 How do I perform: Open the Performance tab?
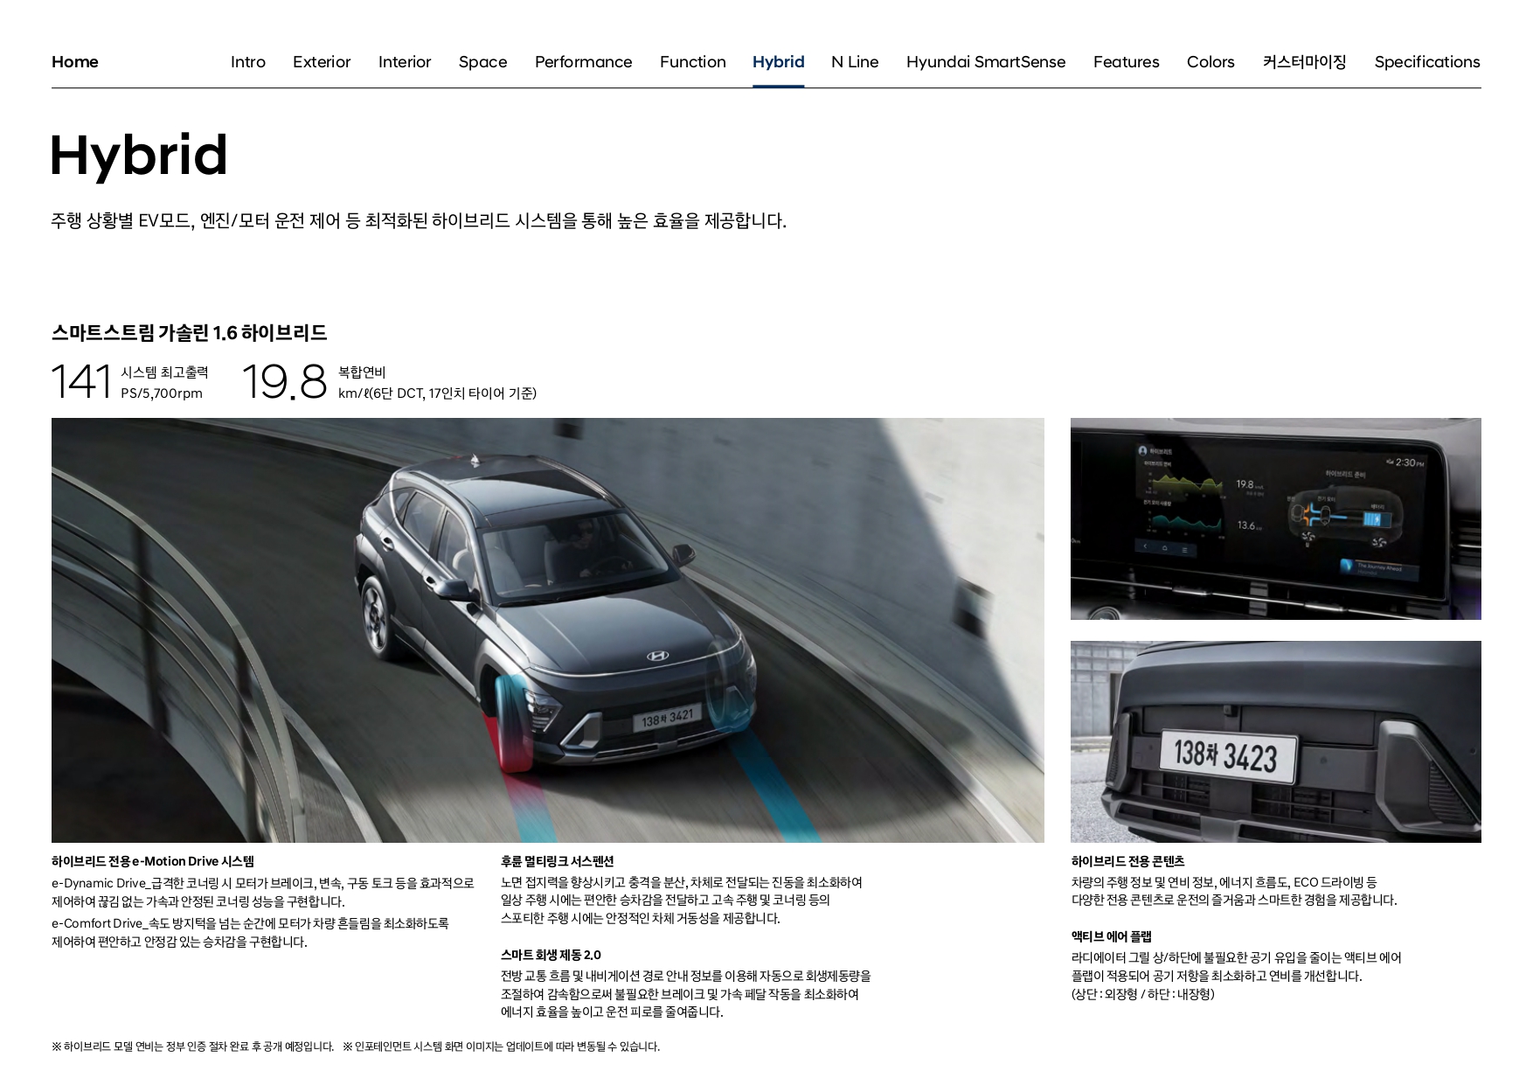tap(583, 62)
